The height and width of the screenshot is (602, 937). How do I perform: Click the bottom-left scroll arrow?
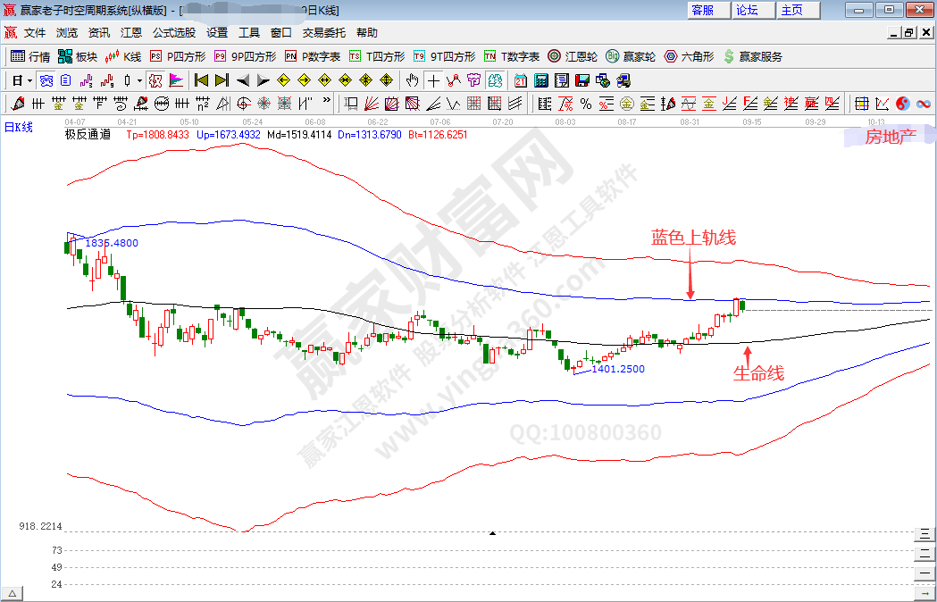coord(13,594)
